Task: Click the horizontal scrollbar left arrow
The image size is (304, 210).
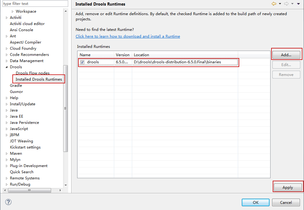Action: [x=5, y=190]
